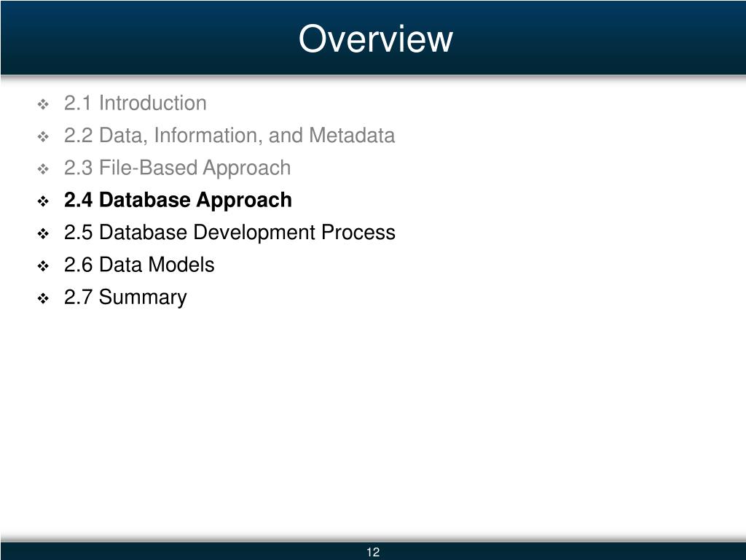The image size is (746, 560).
Task: Go to 2.3 File-Based Approach
Action: tap(178, 168)
